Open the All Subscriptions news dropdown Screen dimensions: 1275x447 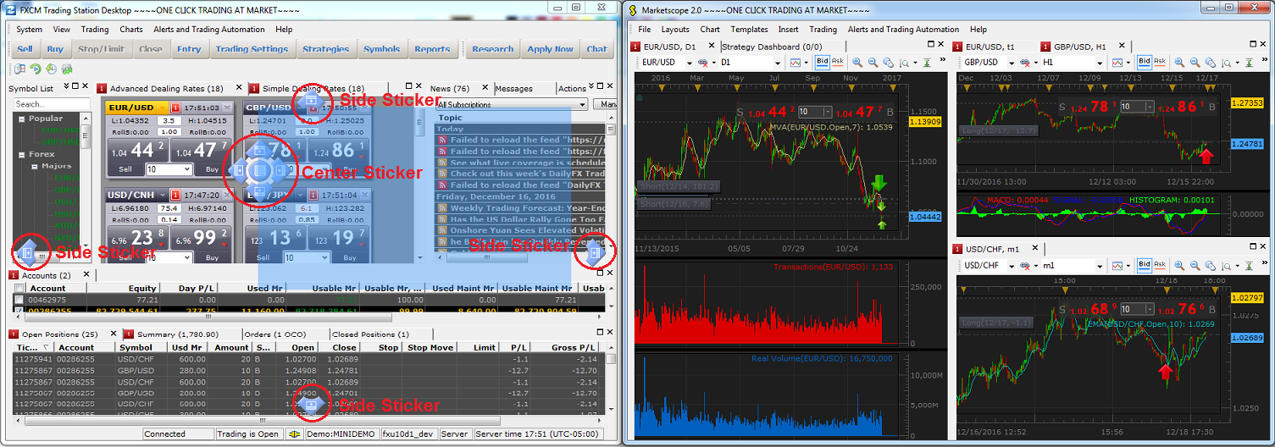click(x=581, y=105)
